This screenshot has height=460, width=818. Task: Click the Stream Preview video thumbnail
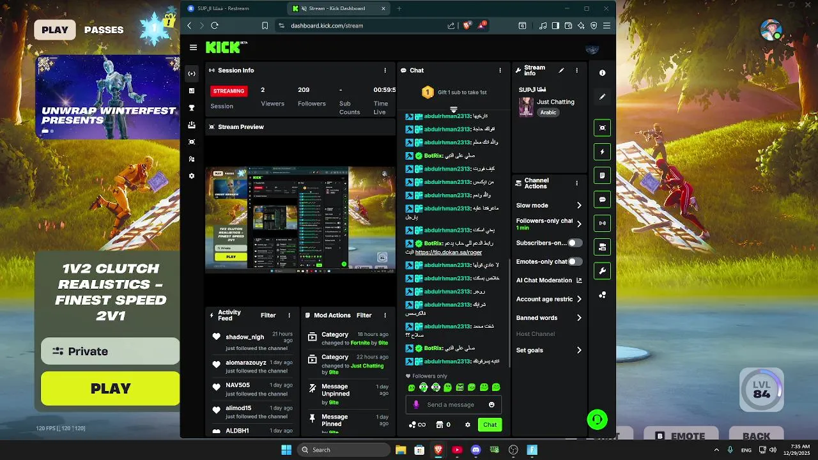pyautogui.click(x=300, y=220)
